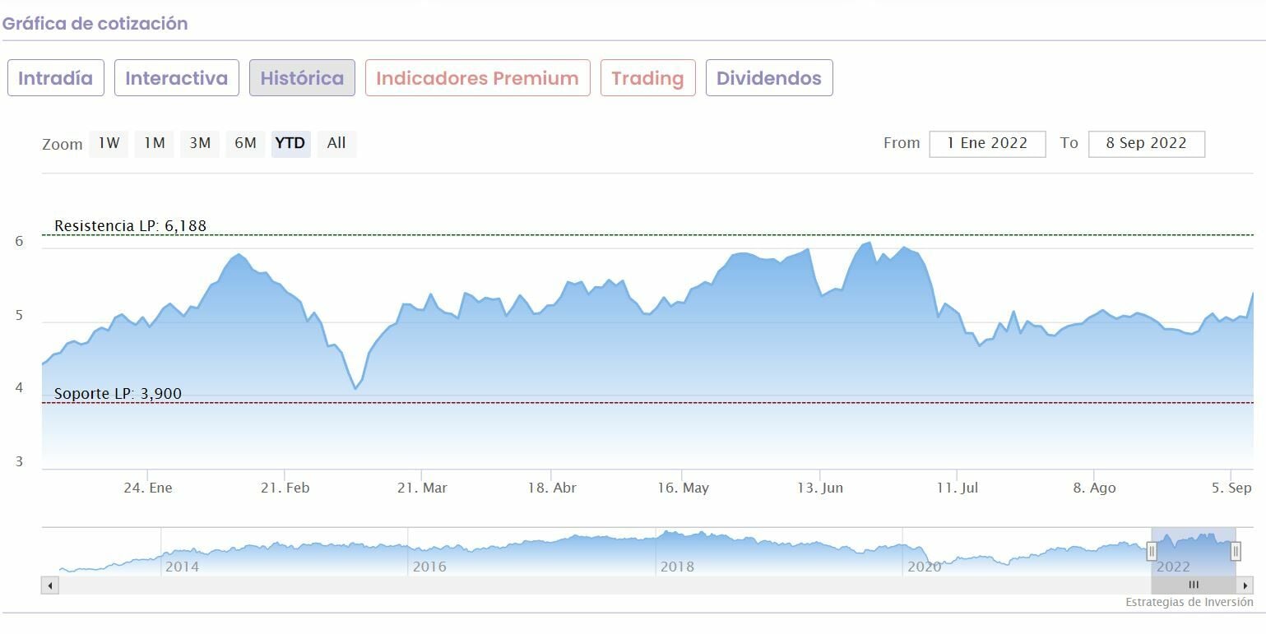1266x634 pixels.
Task: Select the Histórica tab
Action: [302, 78]
